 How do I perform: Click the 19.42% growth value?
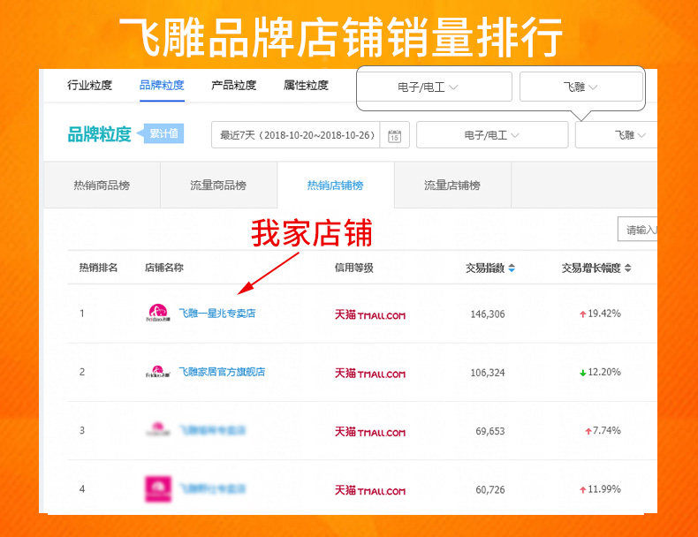point(604,314)
